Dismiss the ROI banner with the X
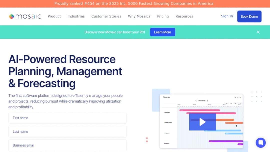The height and width of the screenshot is (152, 270). 258,32
